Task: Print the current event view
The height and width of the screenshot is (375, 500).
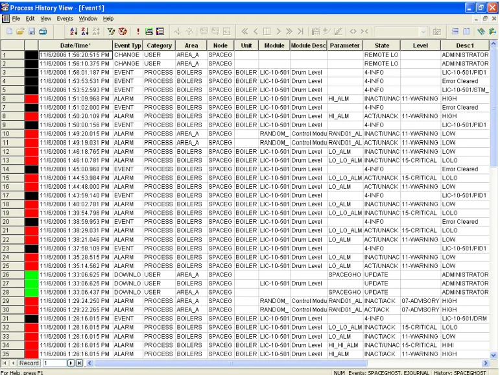Action: pyautogui.click(x=43, y=31)
